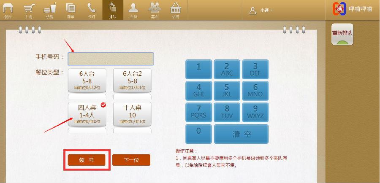Screen dimensions: 380x183
Task: Select the 6人台2 table type
Action: coord(132,80)
